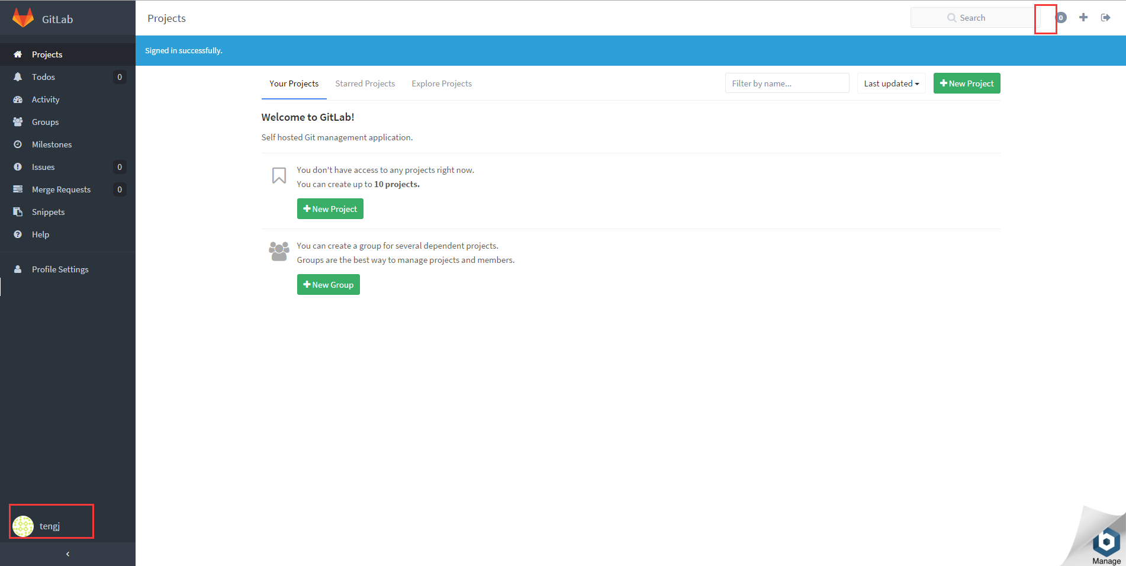This screenshot has width=1126, height=566.
Task: Click the green New Group button
Action: [328, 285]
